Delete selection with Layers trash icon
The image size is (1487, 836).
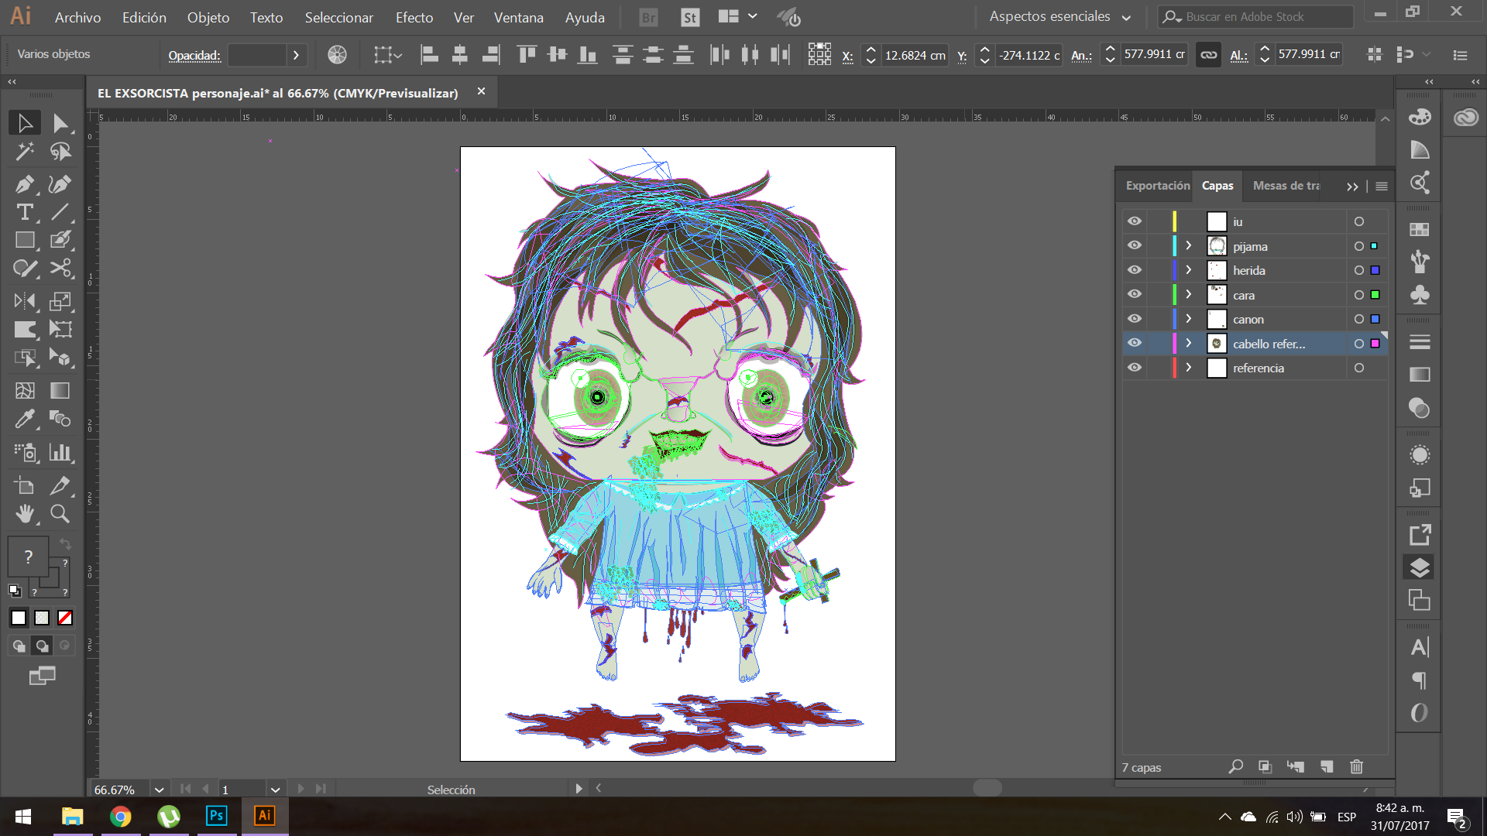coord(1356,766)
